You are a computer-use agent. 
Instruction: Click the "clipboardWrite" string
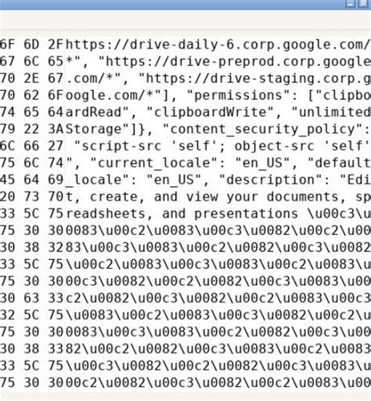coord(210,112)
